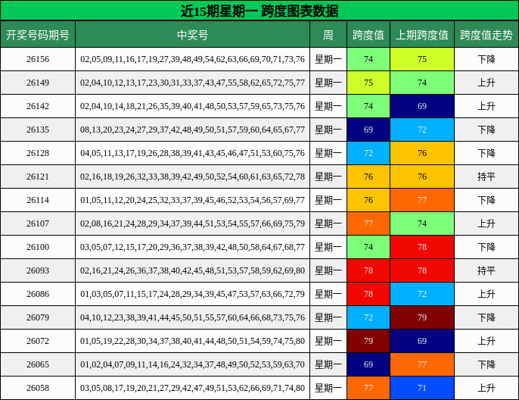Screen dimensions: 519x400
Task: Click winning numbers of issue 26107
Action: (193, 224)
